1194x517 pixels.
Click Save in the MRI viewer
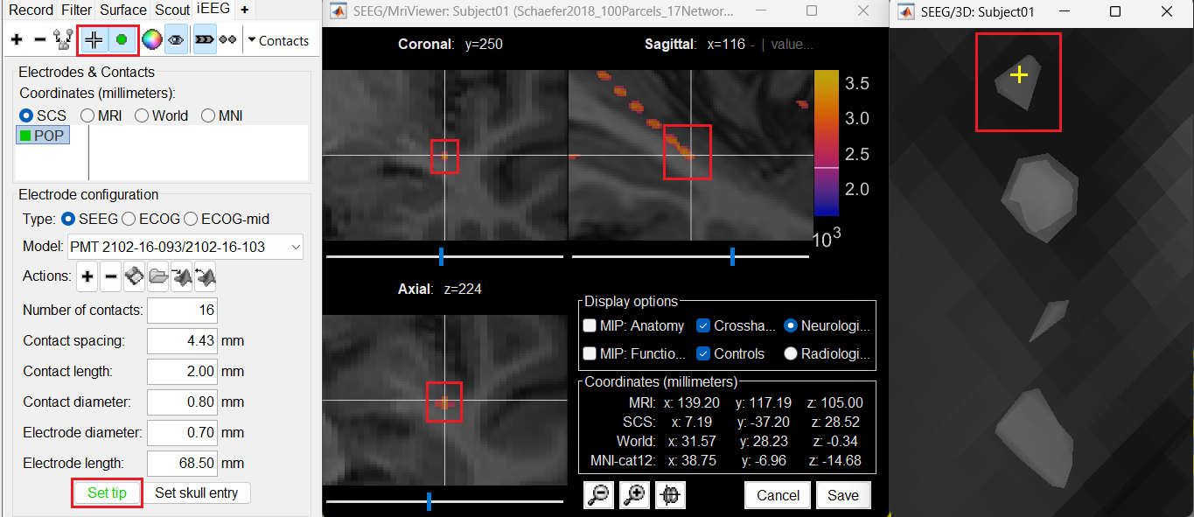pyautogui.click(x=842, y=495)
